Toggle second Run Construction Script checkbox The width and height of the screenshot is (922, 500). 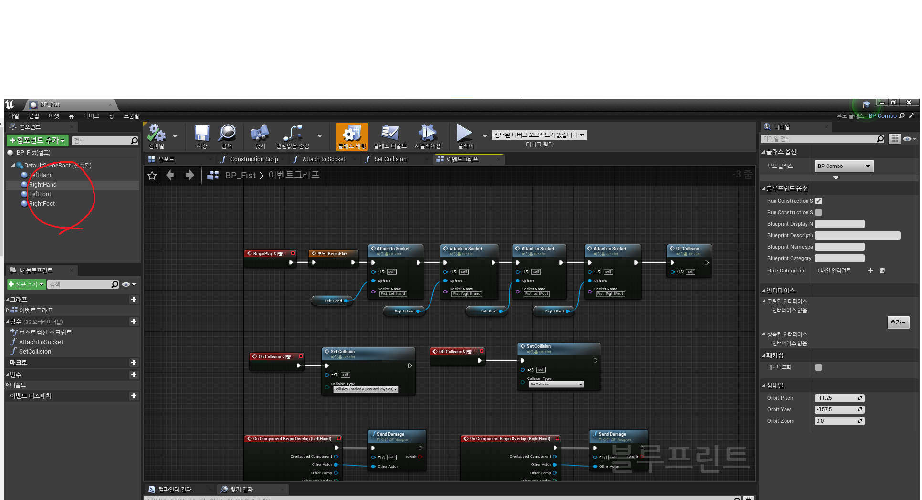click(x=818, y=212)
